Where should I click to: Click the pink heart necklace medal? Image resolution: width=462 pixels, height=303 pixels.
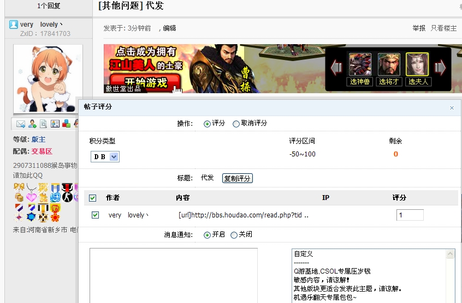pyautogui.click(x=31, y=192)
